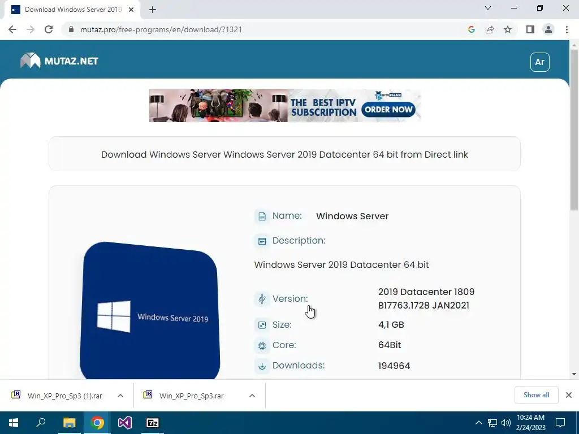This screenshot has height=434, width=579.
Task: Open the Chrome profile avatar
Action: click(548, 29)
